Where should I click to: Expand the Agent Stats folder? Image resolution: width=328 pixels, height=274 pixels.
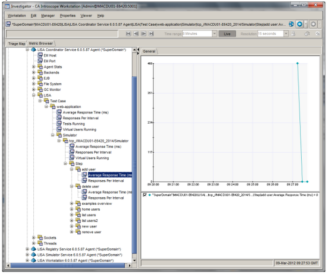(34, 67)
